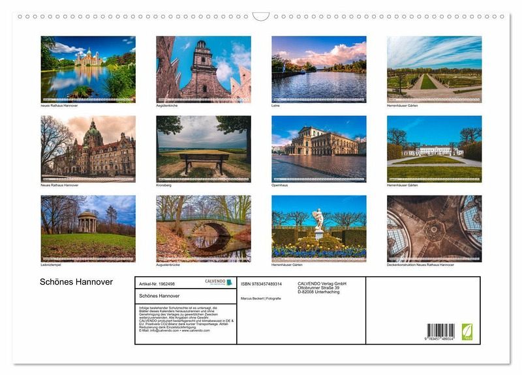Click 'ISBN 9783457489314'
The width and height of the screenshot is (522, 376).
(x=262, y=284)
